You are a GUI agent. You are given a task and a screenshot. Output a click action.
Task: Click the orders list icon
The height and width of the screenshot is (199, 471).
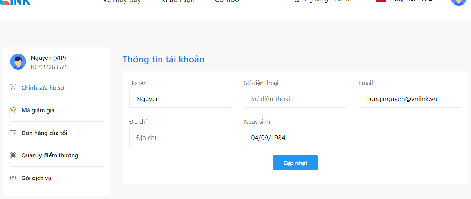click(13, 133)
